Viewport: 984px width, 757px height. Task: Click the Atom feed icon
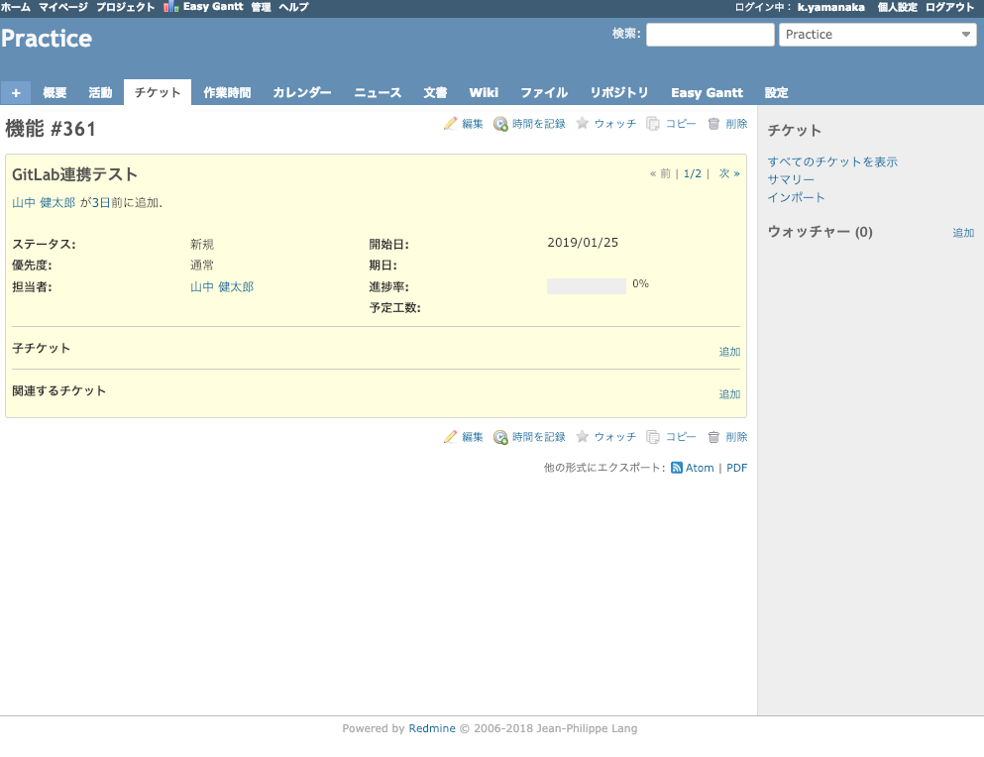point(677,468)
